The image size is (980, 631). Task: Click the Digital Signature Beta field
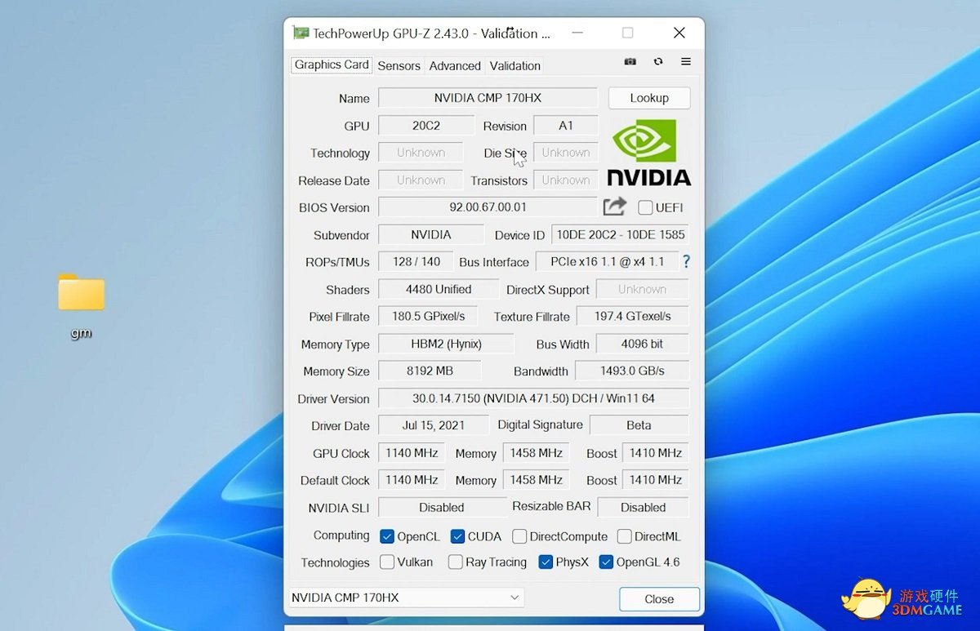[x=639, y=425]
